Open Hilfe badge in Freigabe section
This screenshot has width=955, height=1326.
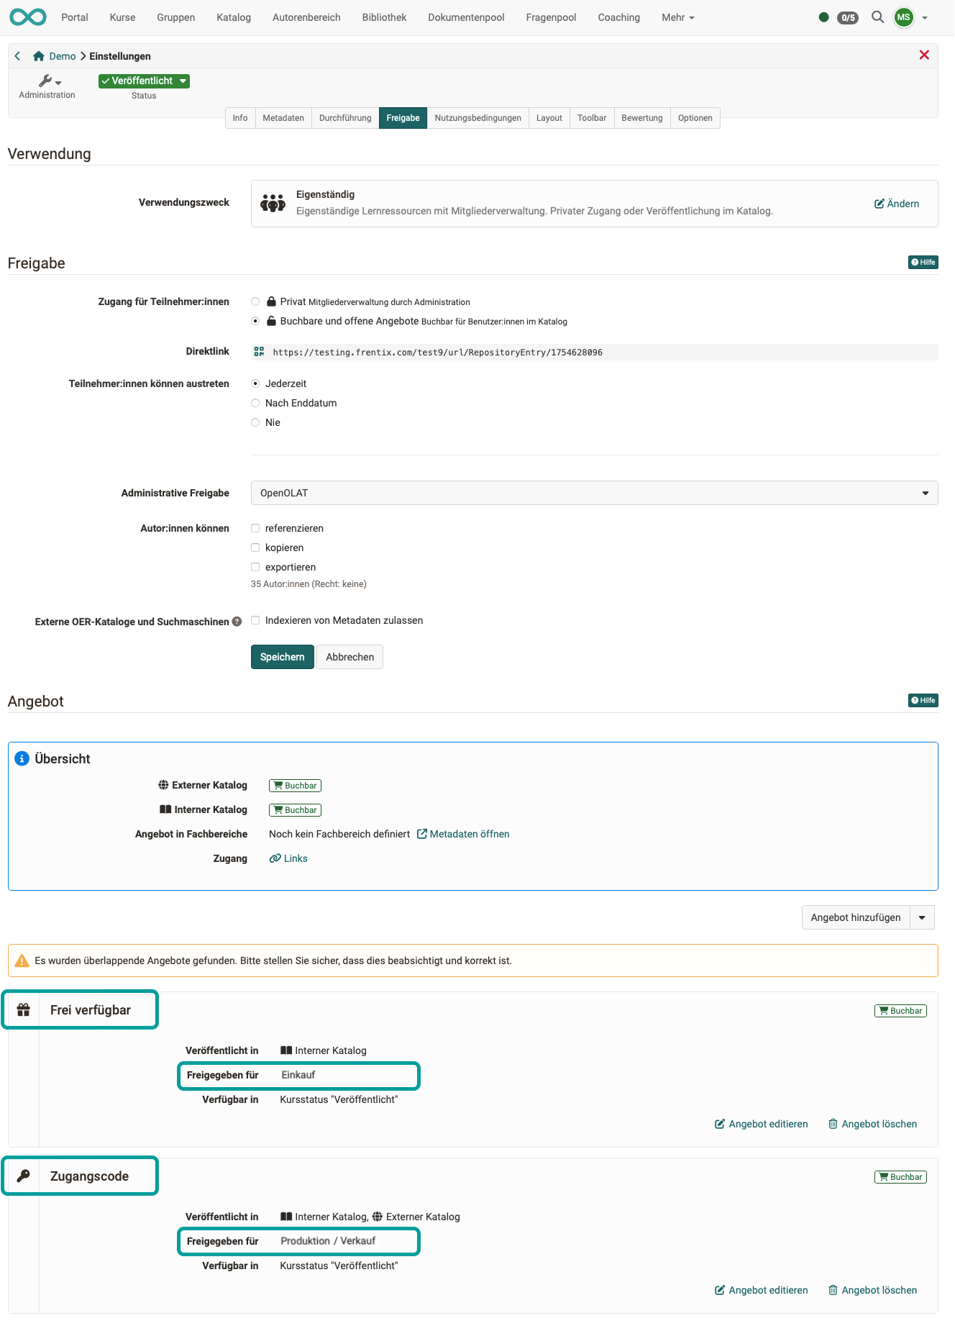(x=923, y=263)
